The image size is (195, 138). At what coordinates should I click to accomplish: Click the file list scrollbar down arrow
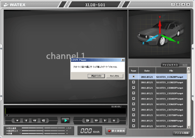pyautogui.click(x=189, y=127)
